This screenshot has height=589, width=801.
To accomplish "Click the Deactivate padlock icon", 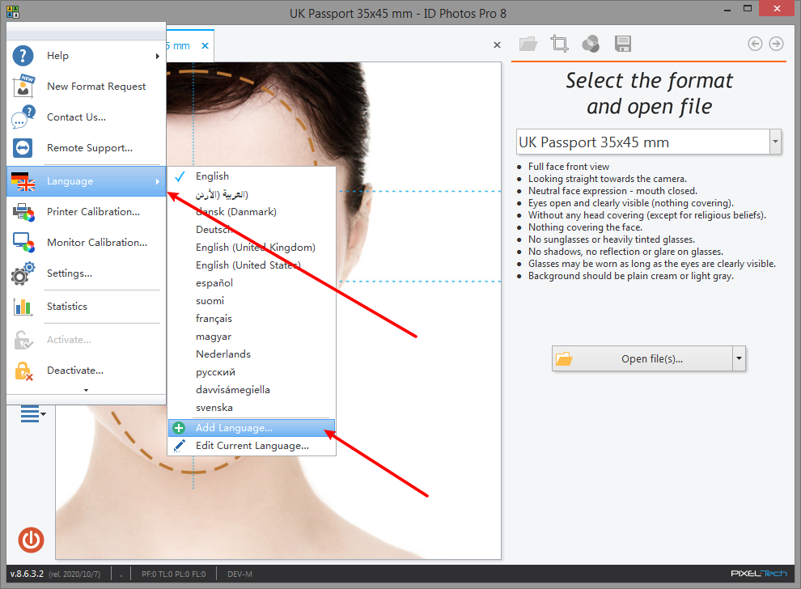I will click(x=23, y=371).
